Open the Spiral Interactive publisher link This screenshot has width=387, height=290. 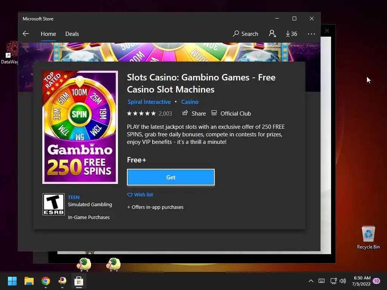(149, 102)
